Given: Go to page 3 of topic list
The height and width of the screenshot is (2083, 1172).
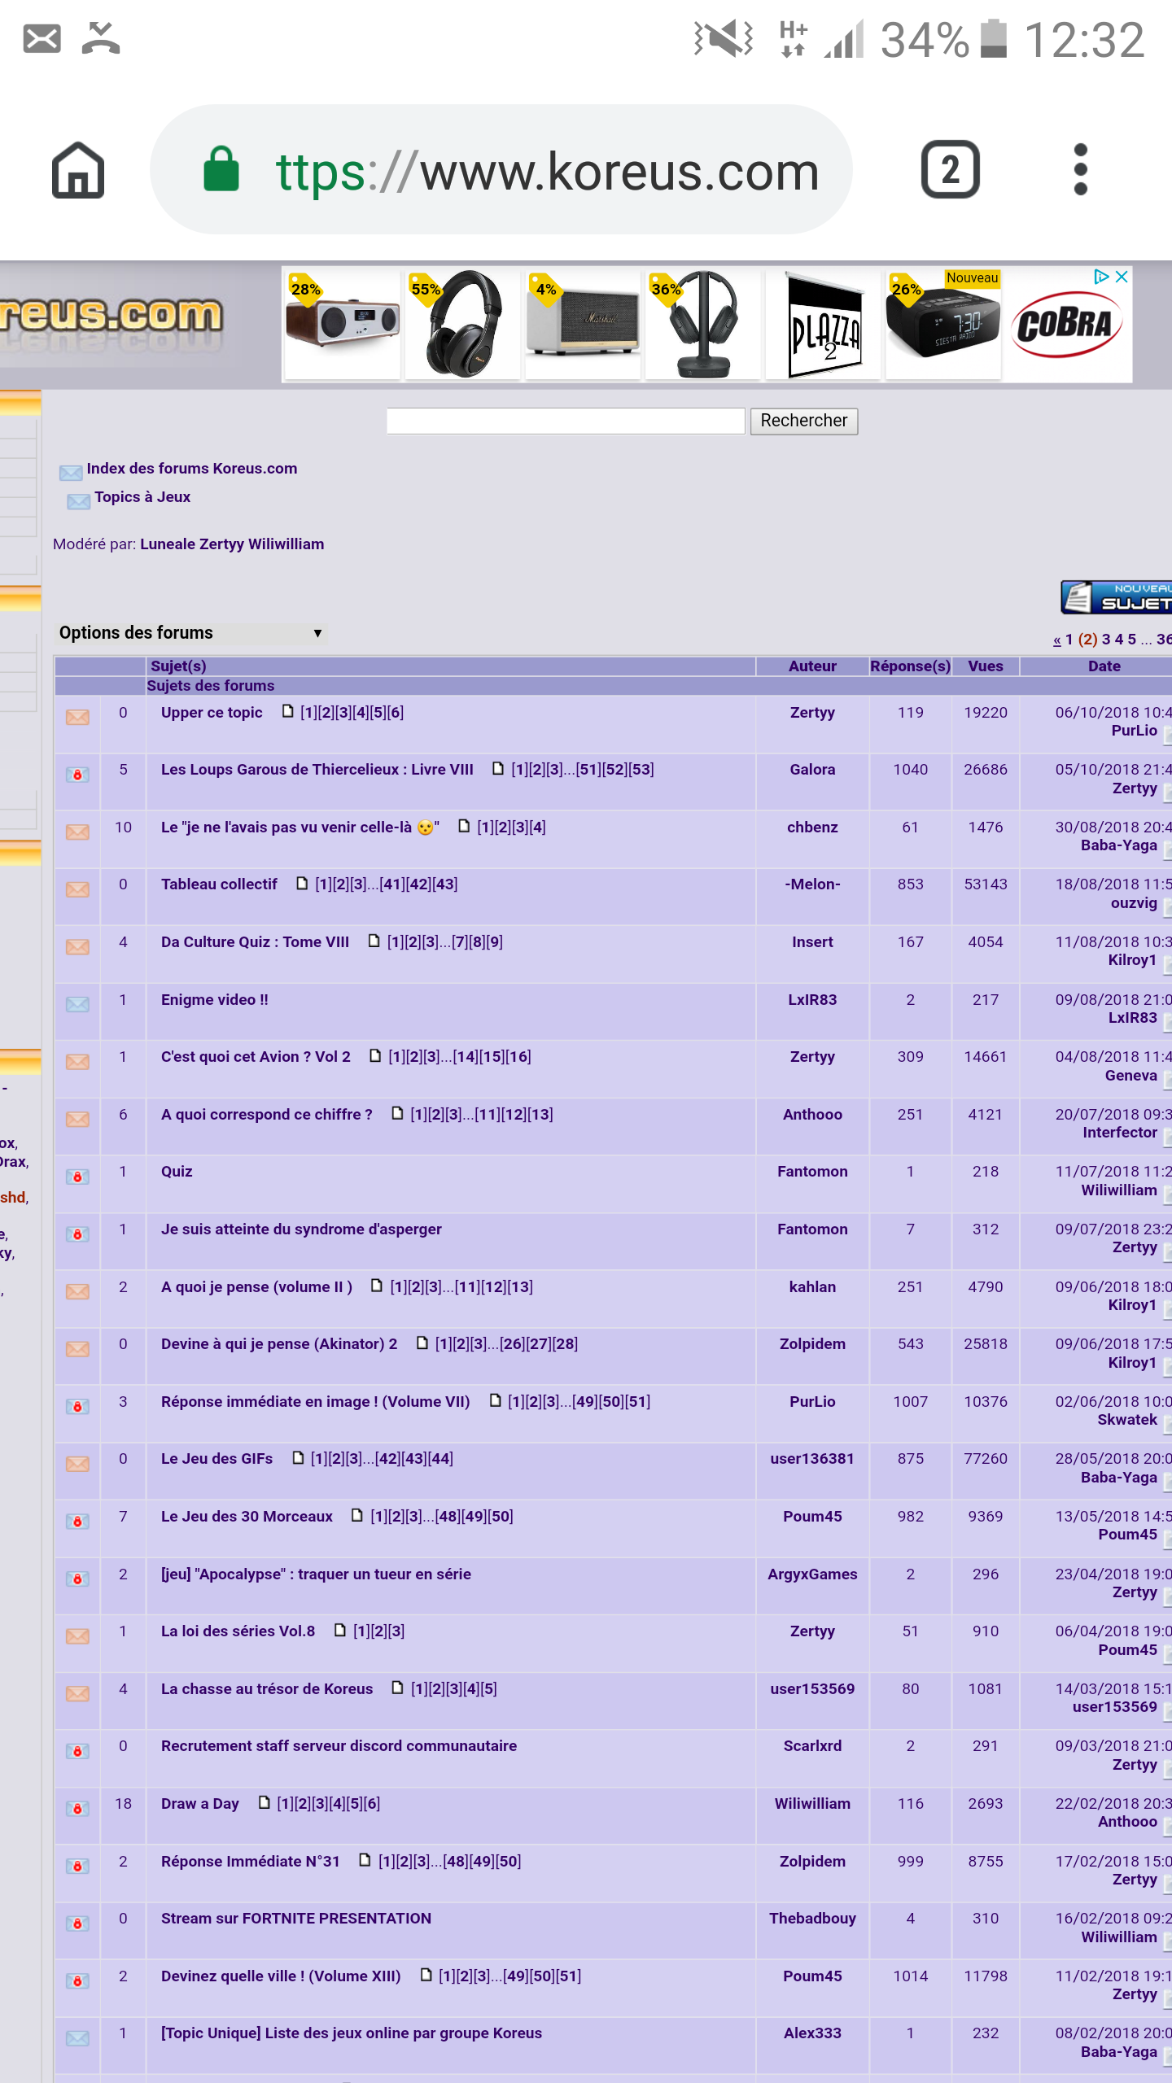Looking at the screenshot, I should (1105, 640).
